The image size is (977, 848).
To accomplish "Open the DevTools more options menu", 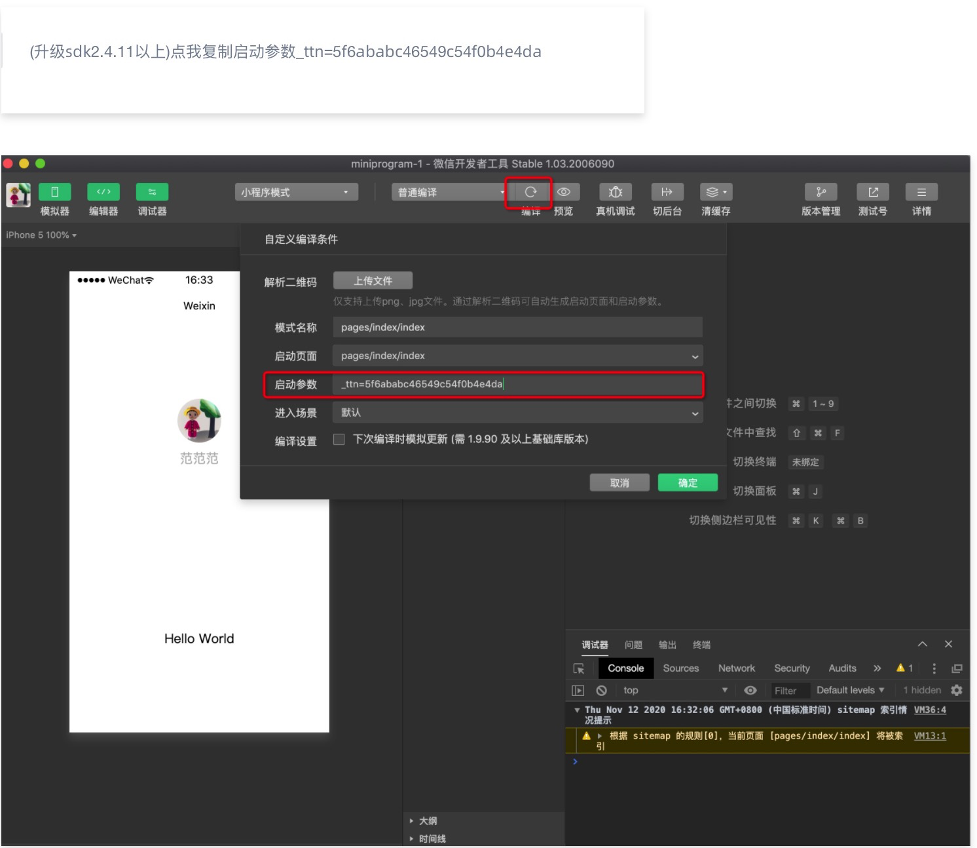I will pyautogui.click(x=934, y=668).
